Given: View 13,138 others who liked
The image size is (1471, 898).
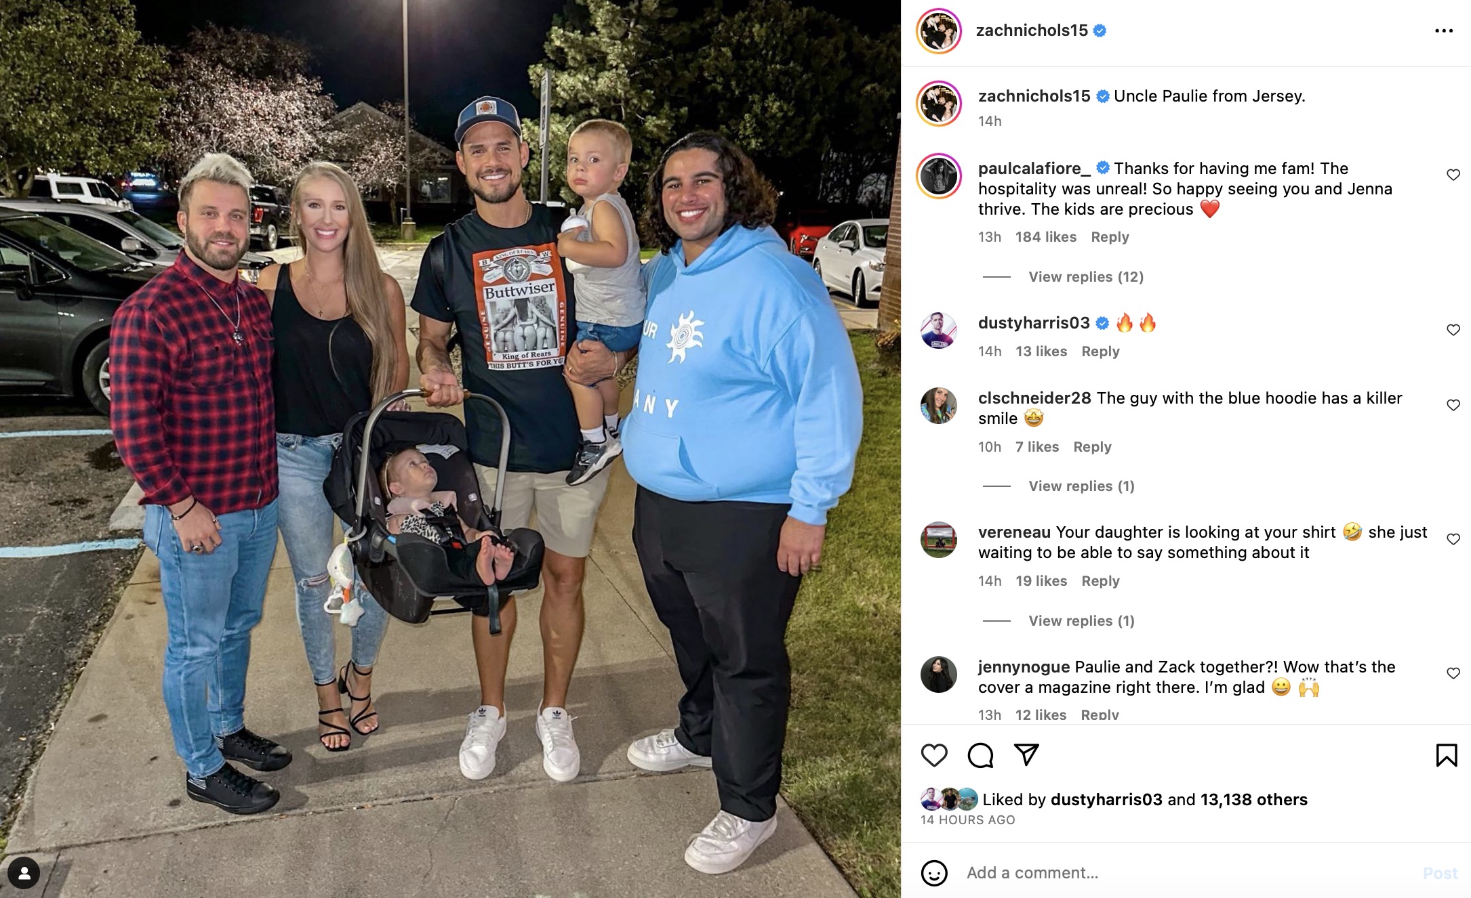Looking at the screenshot, I should tap(1253, 800).
